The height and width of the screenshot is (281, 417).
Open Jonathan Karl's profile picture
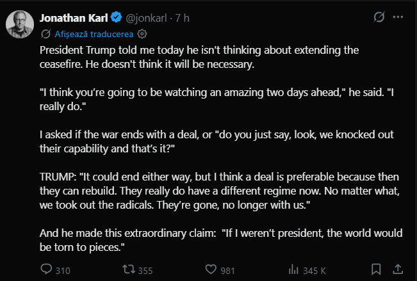click(x=19, y=24)
